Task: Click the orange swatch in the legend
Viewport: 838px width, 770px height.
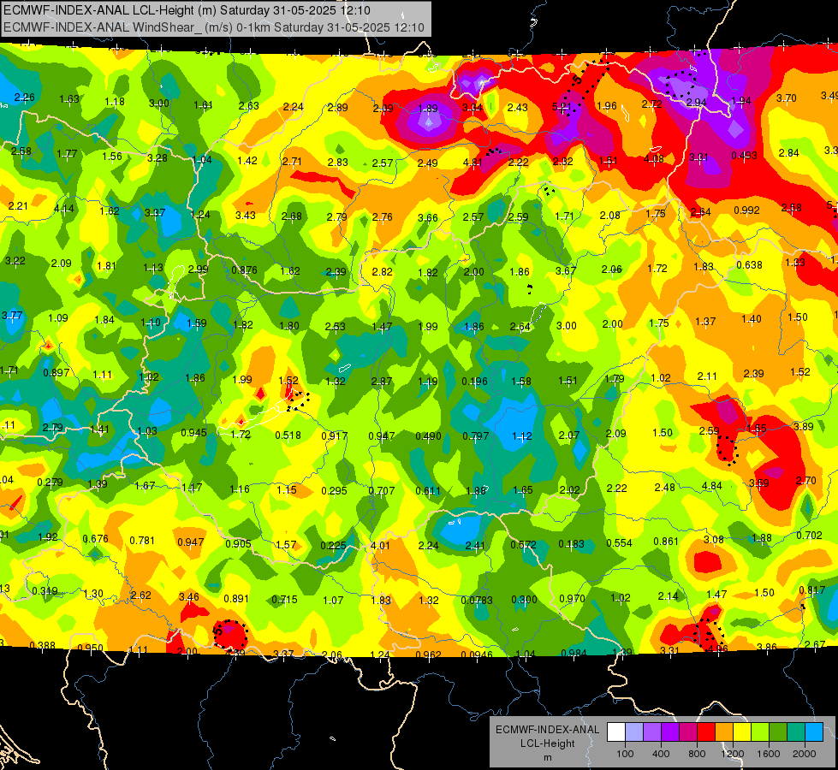Action: pos(724,731)
